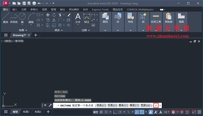Choose the Chamfer (倒角 C) command option
203x116 pixels.
tap(101, 105)
